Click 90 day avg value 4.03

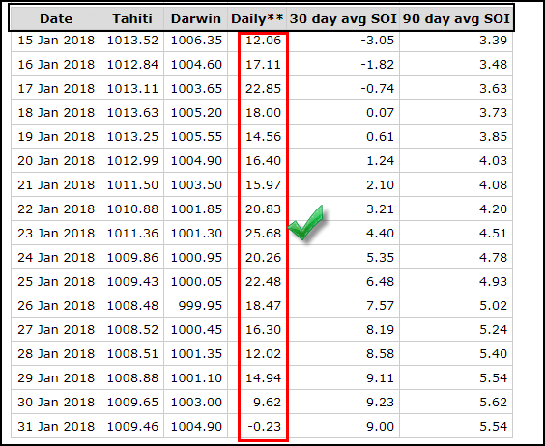pos(493,161)
